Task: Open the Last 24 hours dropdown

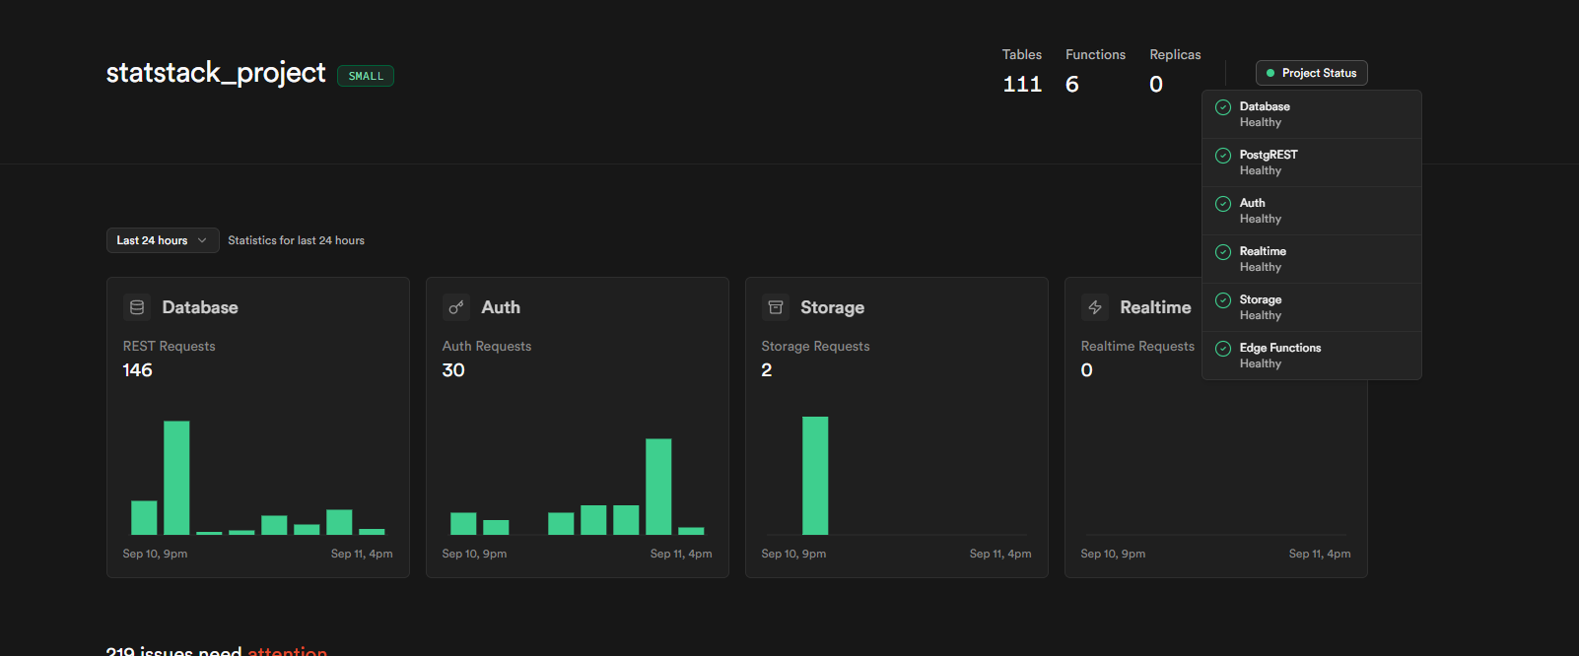Action: point(163,240)
